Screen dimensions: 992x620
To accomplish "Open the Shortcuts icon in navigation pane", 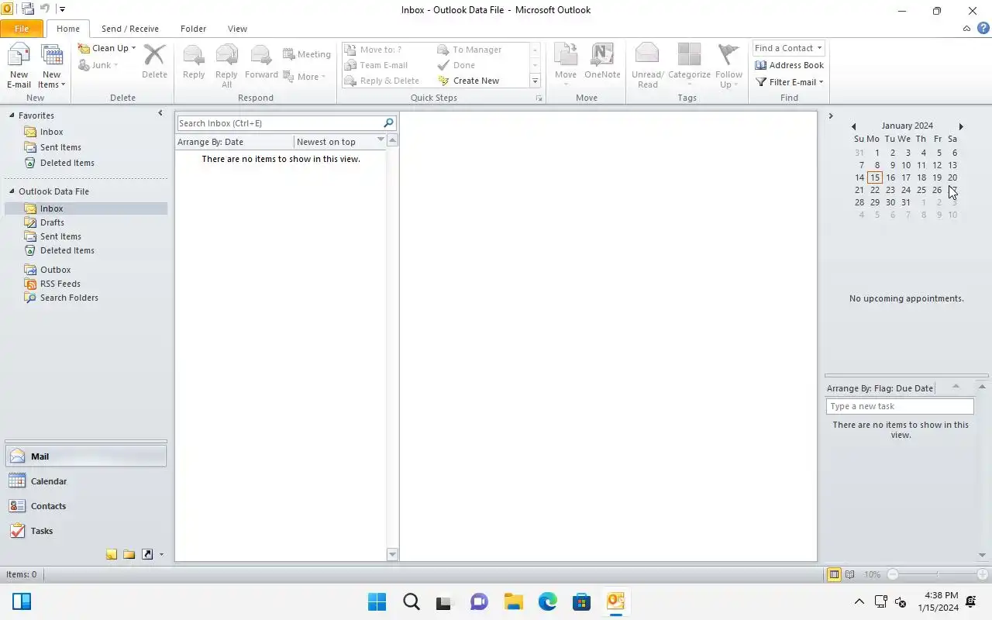I will point(147,554).
